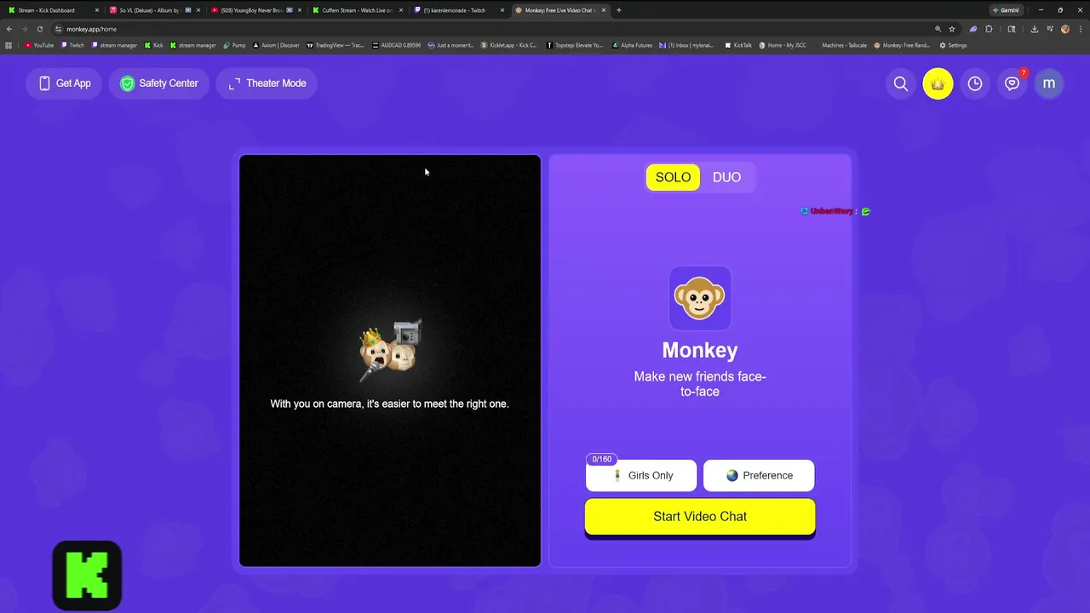Toggle the Girls Only filter
1090x613 pixels.
[641, 476]
